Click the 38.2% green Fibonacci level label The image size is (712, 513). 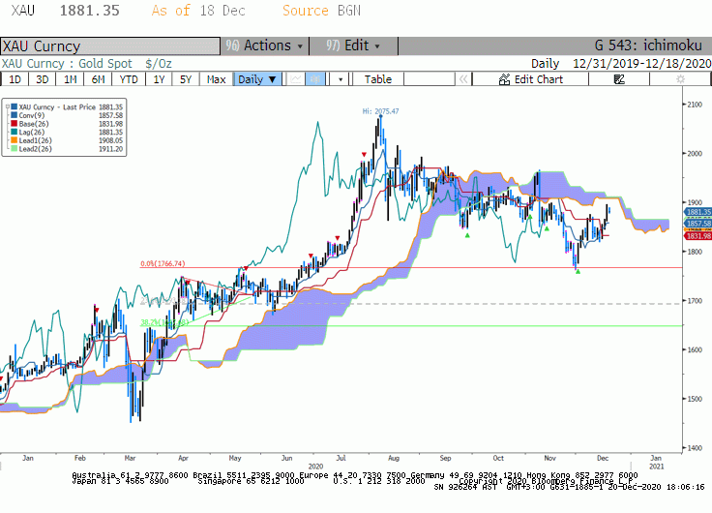[164, 322]
